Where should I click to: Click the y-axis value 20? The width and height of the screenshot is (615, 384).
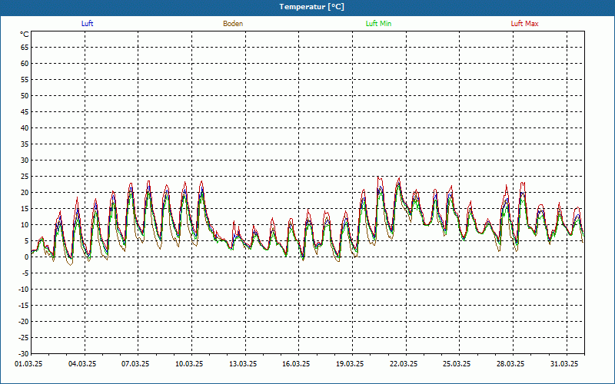25,193
